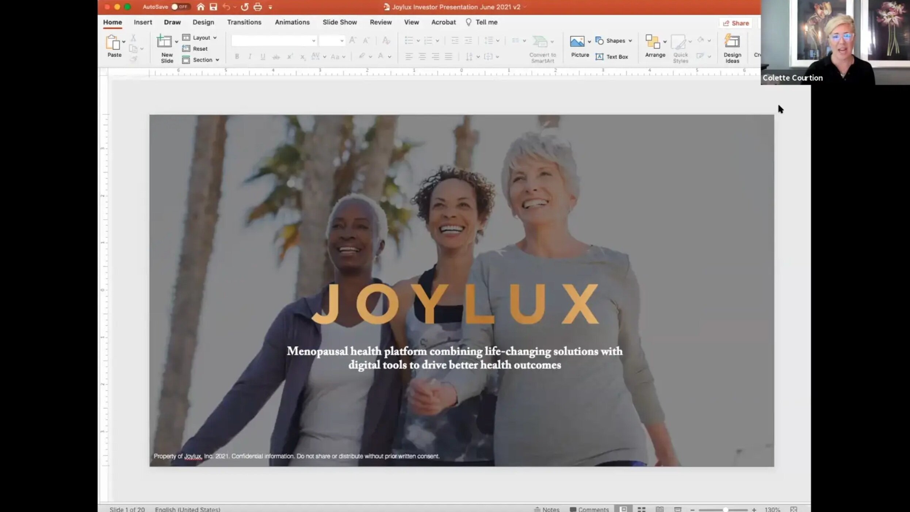Switch to Slide Sorter view

tap(642, 508)
